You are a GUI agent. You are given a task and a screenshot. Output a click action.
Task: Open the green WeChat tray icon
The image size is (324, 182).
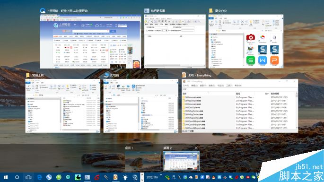point(254,177)
